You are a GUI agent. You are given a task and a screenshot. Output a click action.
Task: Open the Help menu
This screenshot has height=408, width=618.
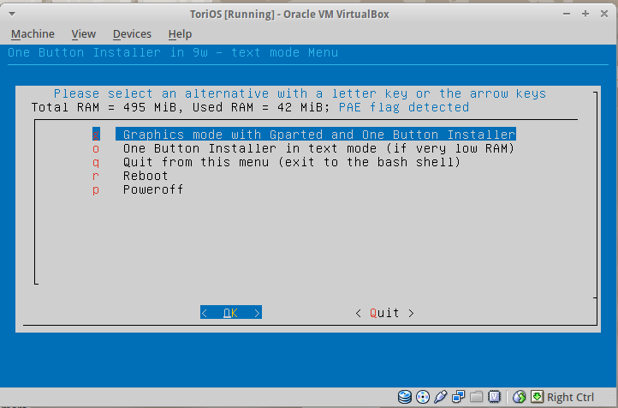point(180,34)
